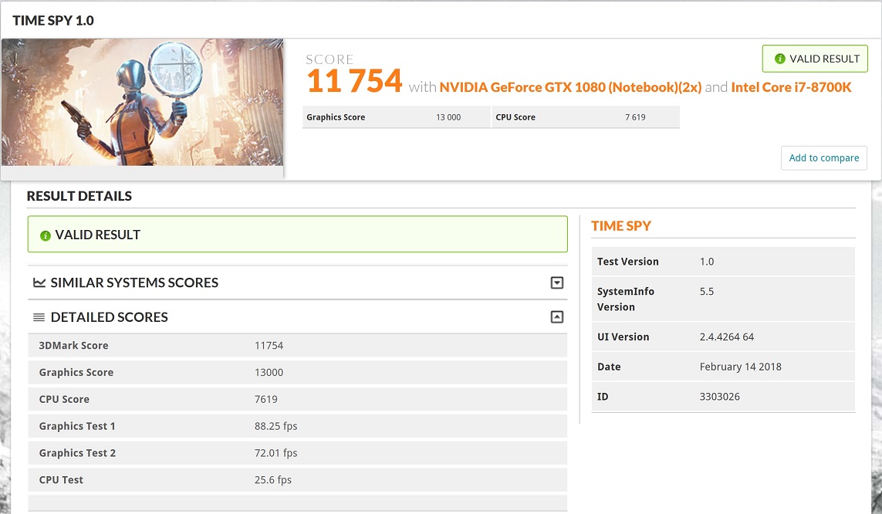Click the orange TIME SPY panel heading
Screen dimensions: 882x514
621,226
